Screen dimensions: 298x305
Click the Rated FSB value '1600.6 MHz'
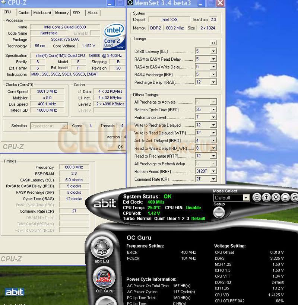[x=47, y=110]
